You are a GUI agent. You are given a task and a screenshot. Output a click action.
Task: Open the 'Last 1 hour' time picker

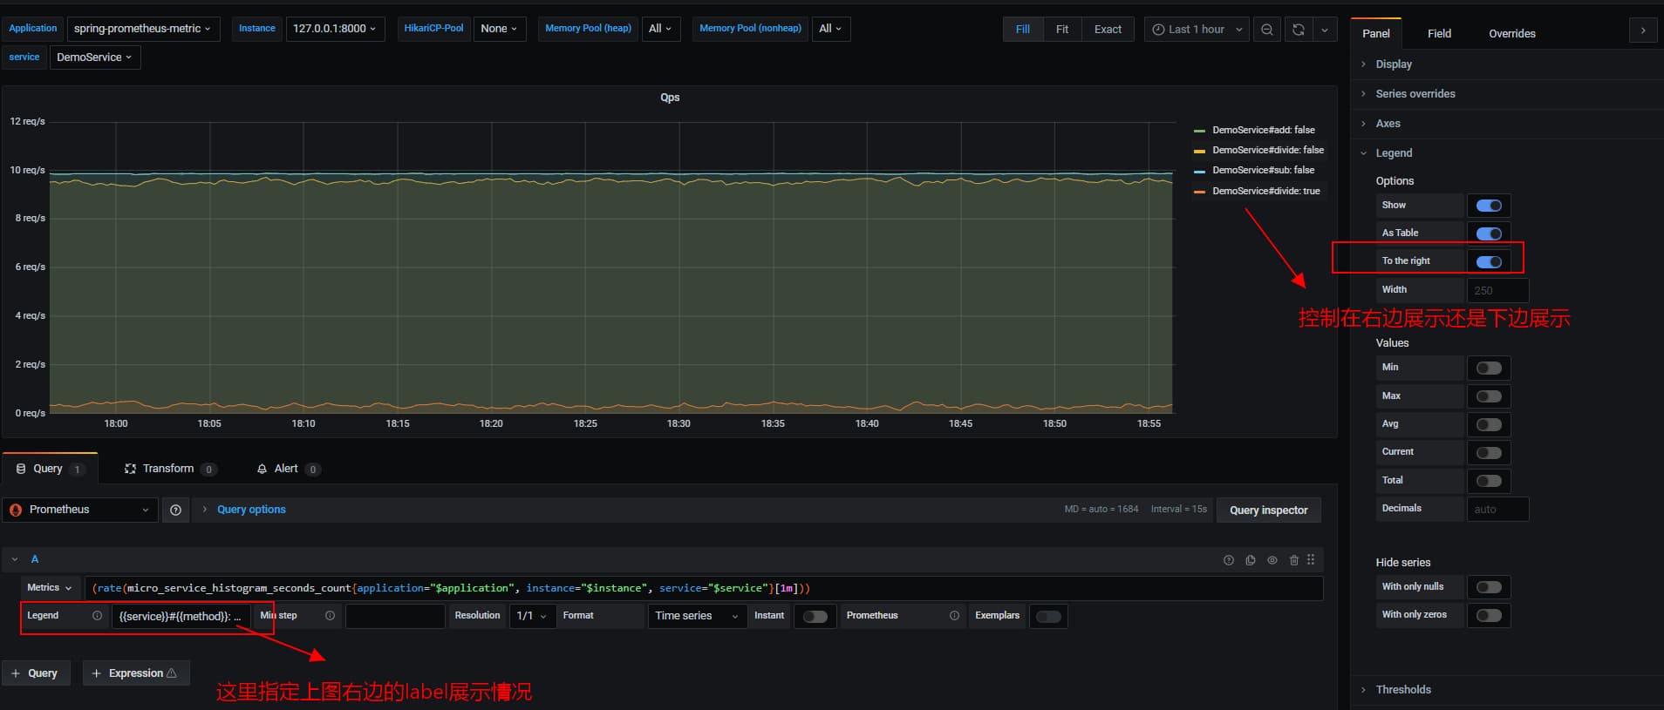point(1197,30)
